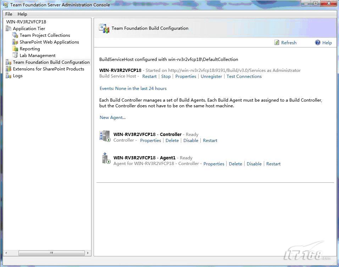Minimize the Administration Console window
The image size is (339, 267).
coord(306,4)
